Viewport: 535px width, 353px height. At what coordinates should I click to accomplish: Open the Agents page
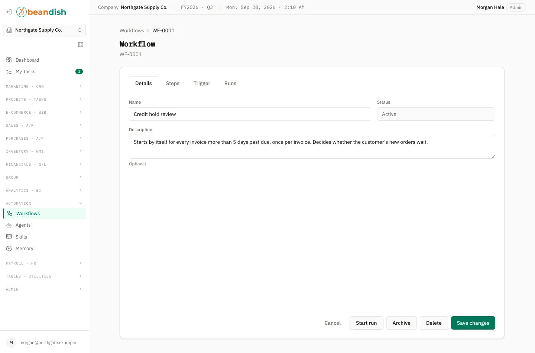(x=44, y=225)
